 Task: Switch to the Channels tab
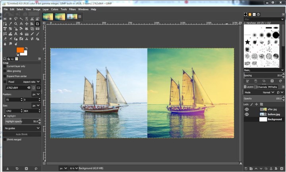point(262,87)
